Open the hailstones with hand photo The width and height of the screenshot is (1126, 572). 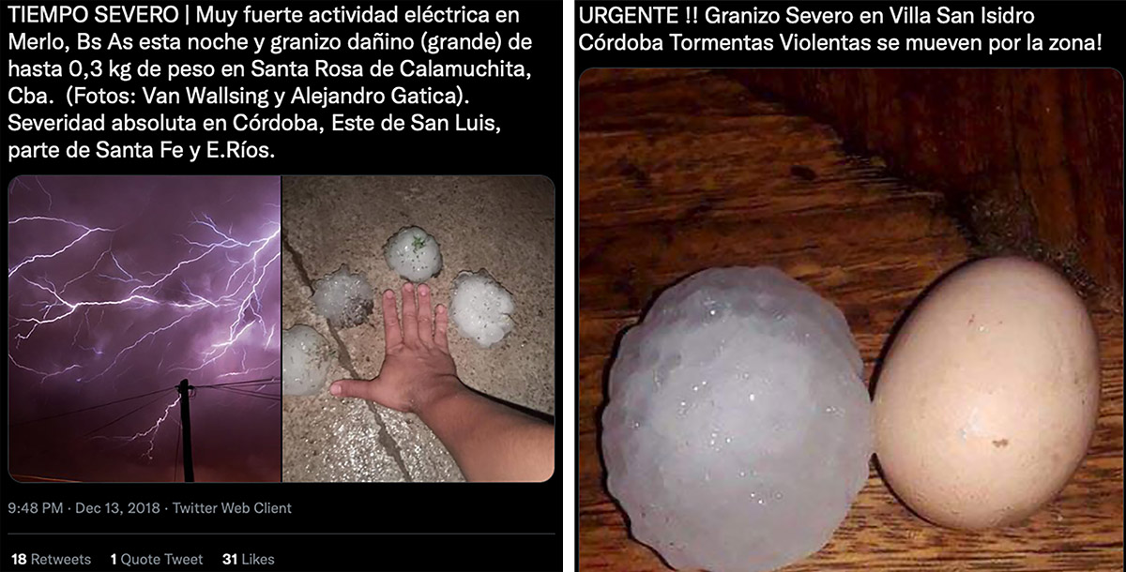pyautogui.click(x=418, y=329)
